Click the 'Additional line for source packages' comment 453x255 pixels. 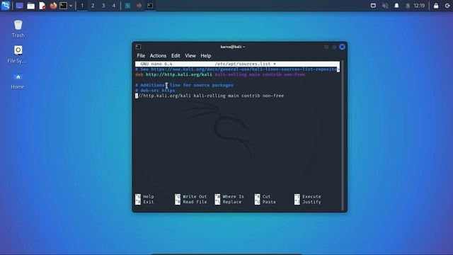(184, 85)
